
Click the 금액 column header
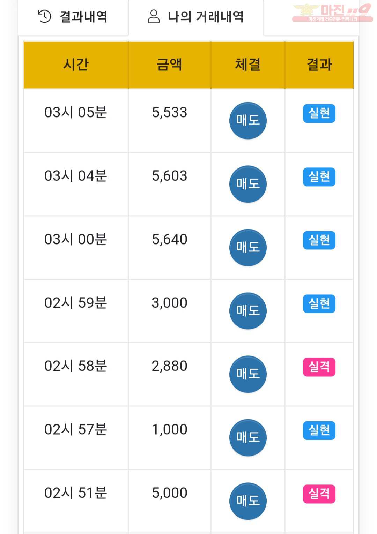[170, 65]
